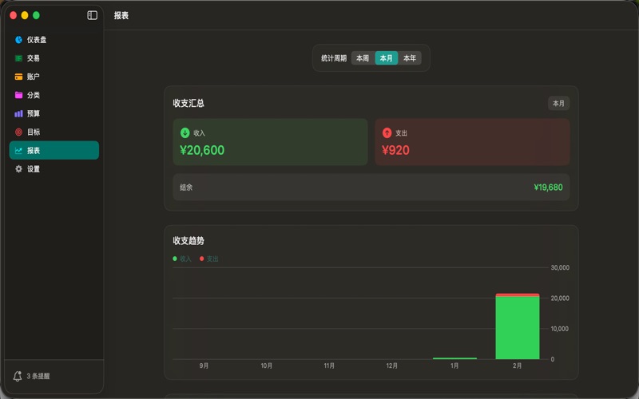Click the bell icon for reminders
The width and height of the screenshot is (639, 399).
point(18,376)
